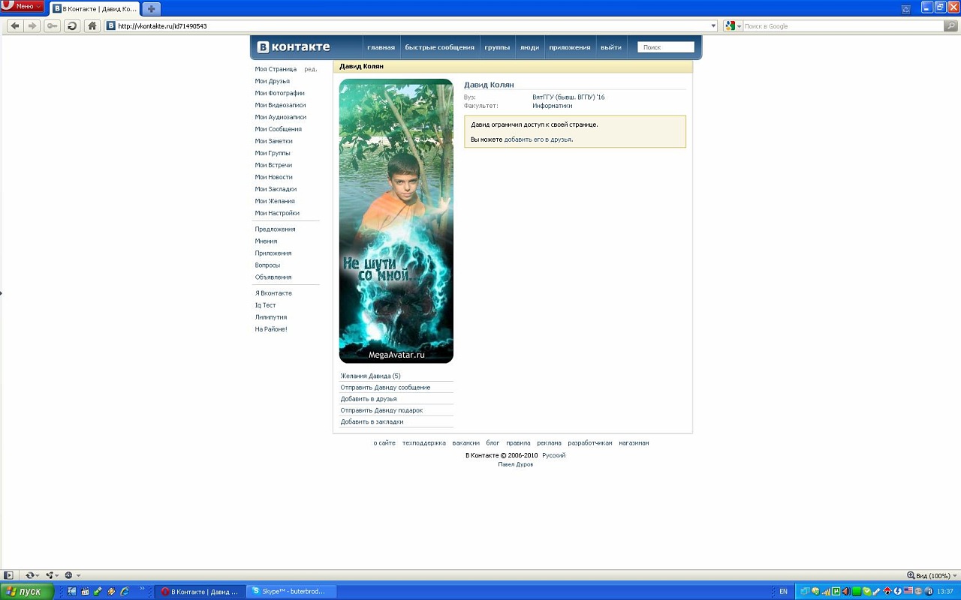Image resolution: width=961 pixels, height=600 pixels.
Task: Select the группы item in VK header
Action: [497, 47]
